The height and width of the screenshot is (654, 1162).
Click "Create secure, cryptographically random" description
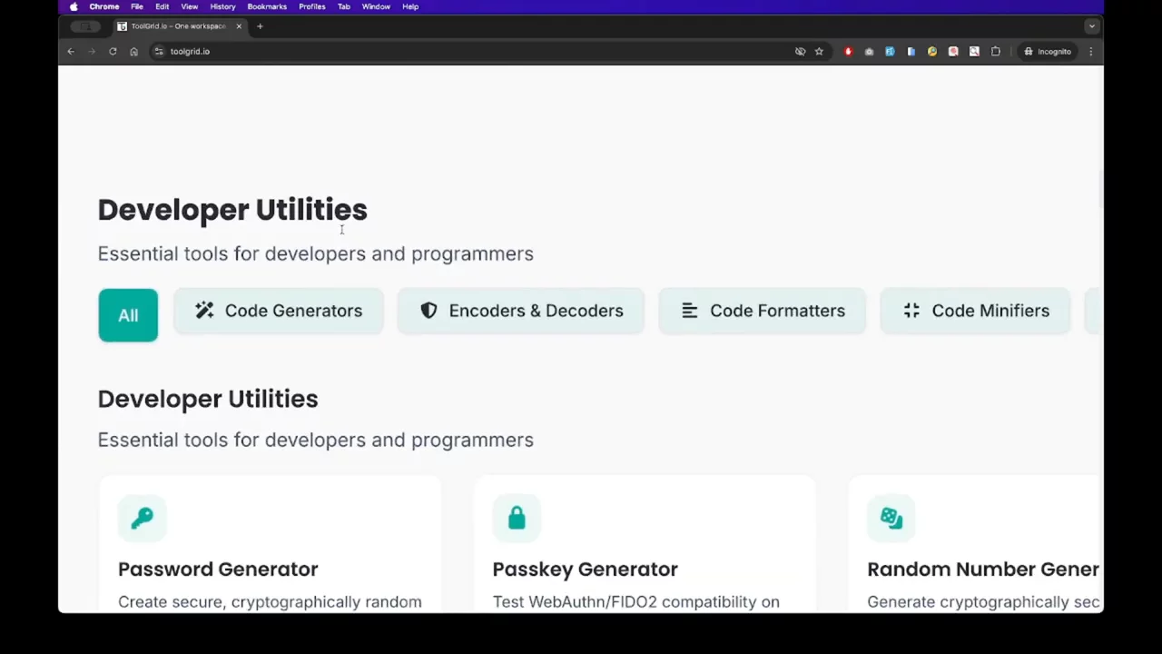[270, 602]
